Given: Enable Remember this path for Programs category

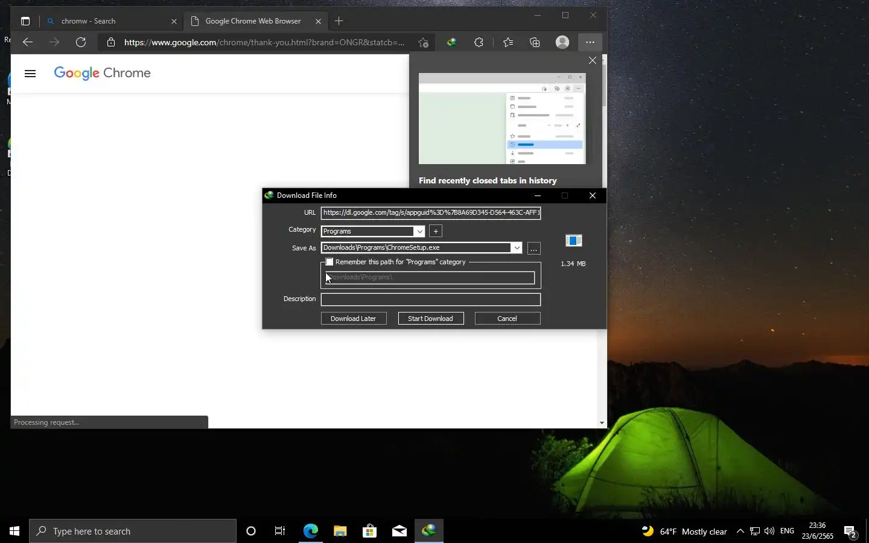Looking at the screenshot, I should click(x=329, y=262).
